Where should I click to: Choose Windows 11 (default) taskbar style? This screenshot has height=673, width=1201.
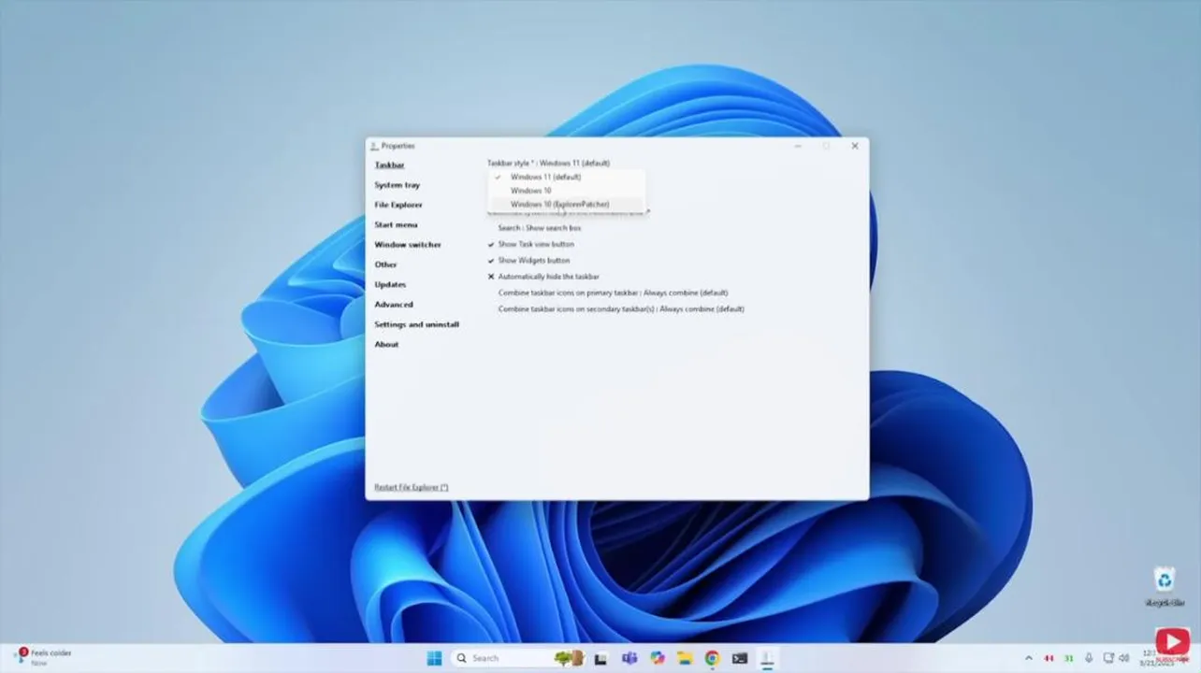pos(567,177)
